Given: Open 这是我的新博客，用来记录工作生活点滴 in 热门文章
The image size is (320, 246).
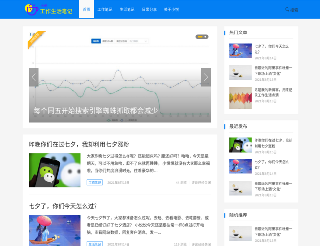Looking at the screenshot, I should (273, 92).
